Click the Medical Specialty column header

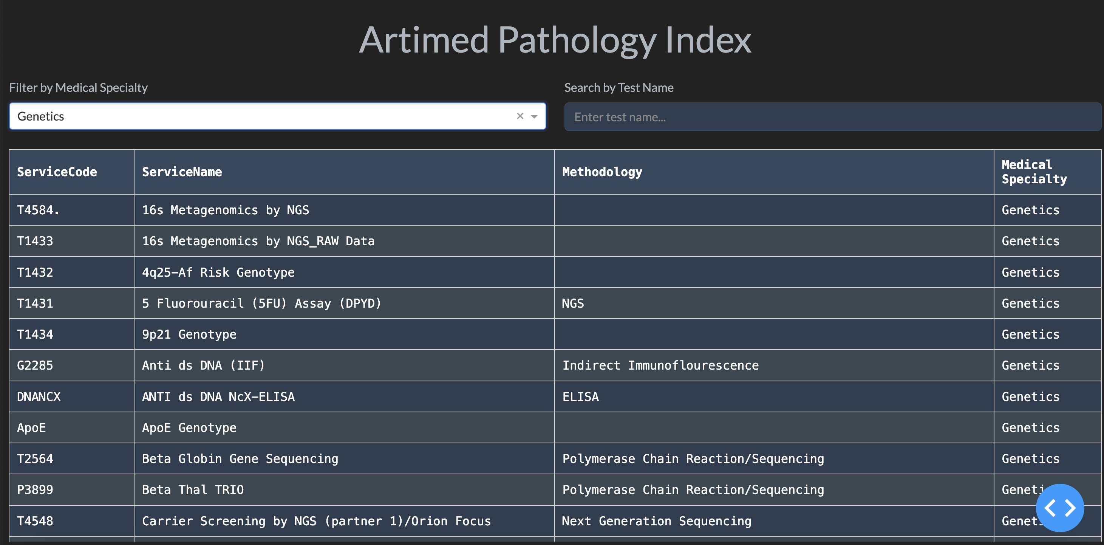(1034, 172)
